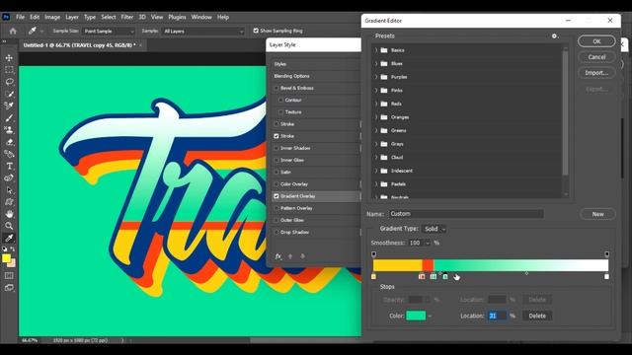Open the File menu
632x355 pixels.
coord(20,17)
